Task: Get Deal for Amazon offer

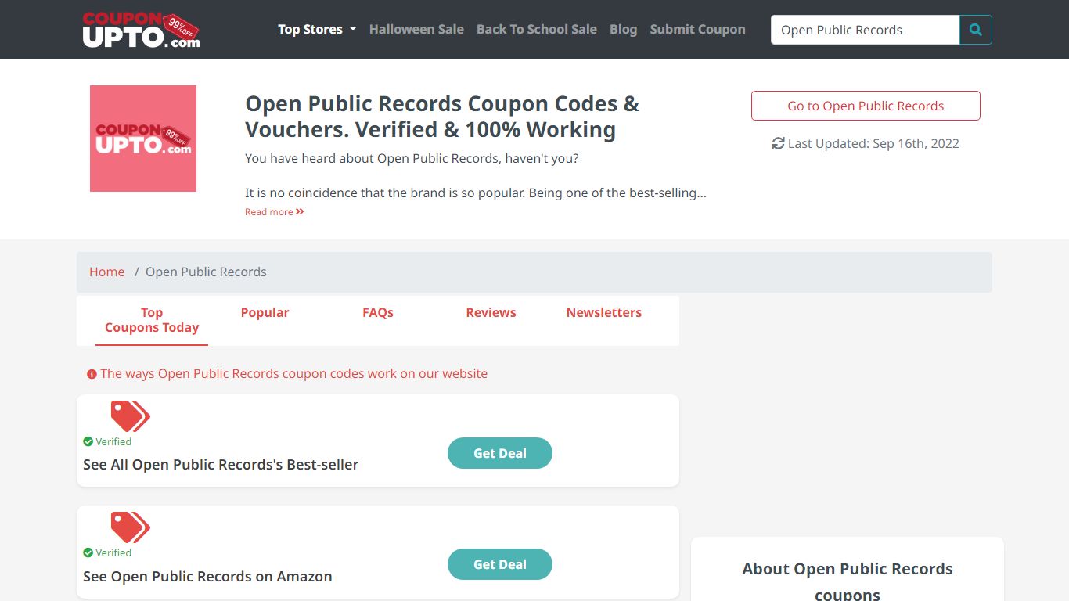Action: (x=500, y=564)
